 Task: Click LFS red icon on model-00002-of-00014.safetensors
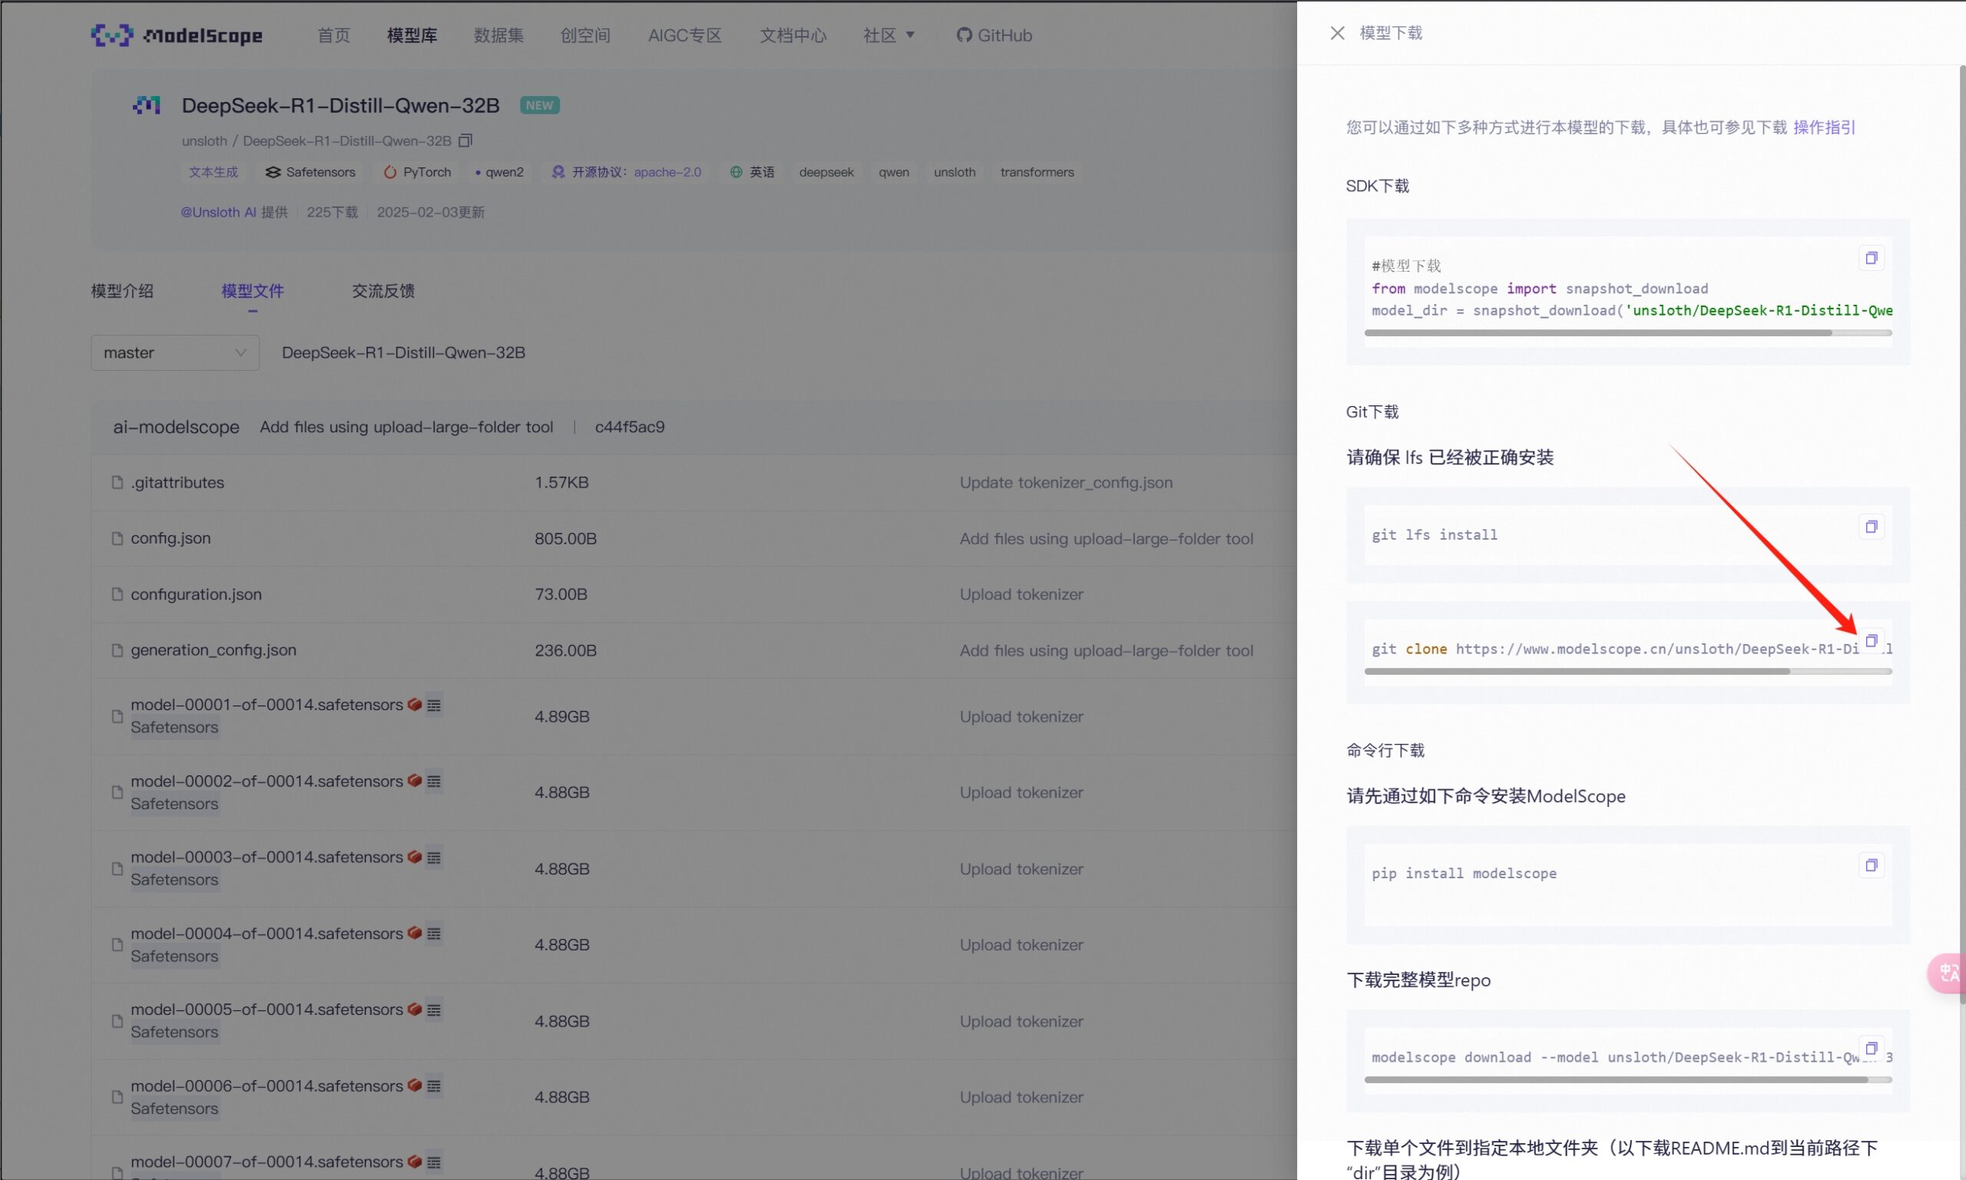tap(415, 781)
